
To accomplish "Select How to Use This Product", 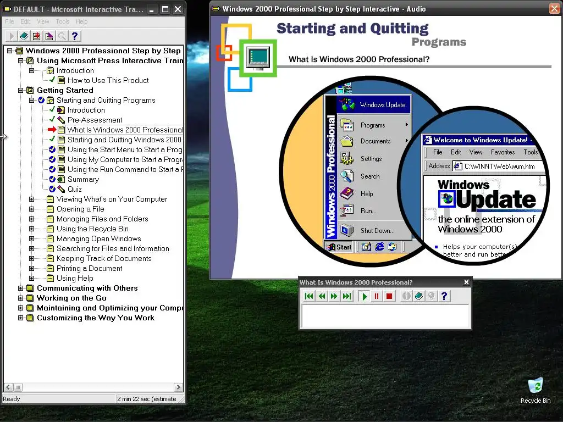I will coord(108,80).
